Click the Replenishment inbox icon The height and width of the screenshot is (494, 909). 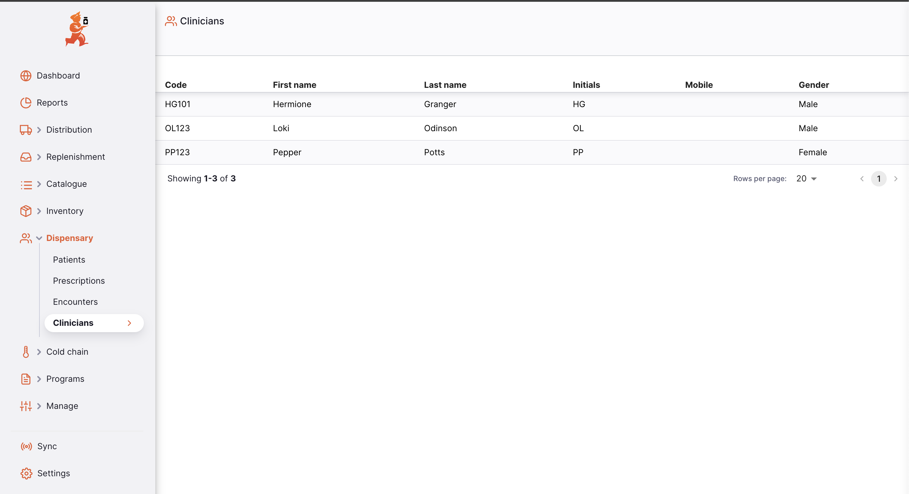click(26, 157)
